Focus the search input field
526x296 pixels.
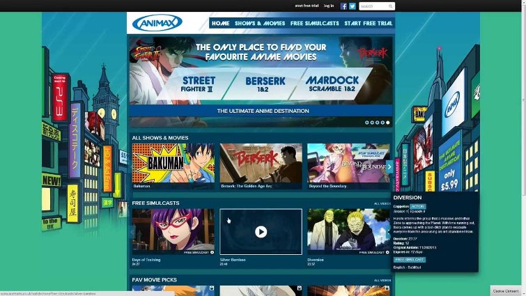pyautogui.click(x=373, y=6)
